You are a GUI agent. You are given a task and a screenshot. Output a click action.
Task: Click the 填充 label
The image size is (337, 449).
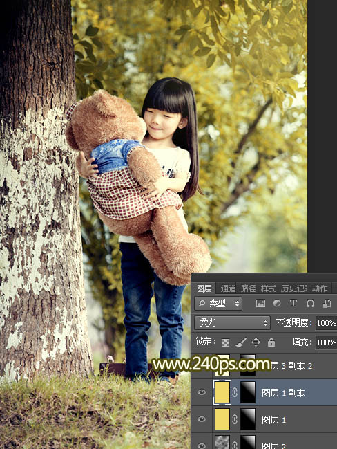(x=302, y=342)
